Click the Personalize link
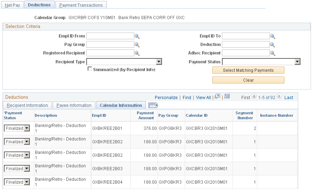Viewport: 312px width, 190px height. click(x=166, y=98)
